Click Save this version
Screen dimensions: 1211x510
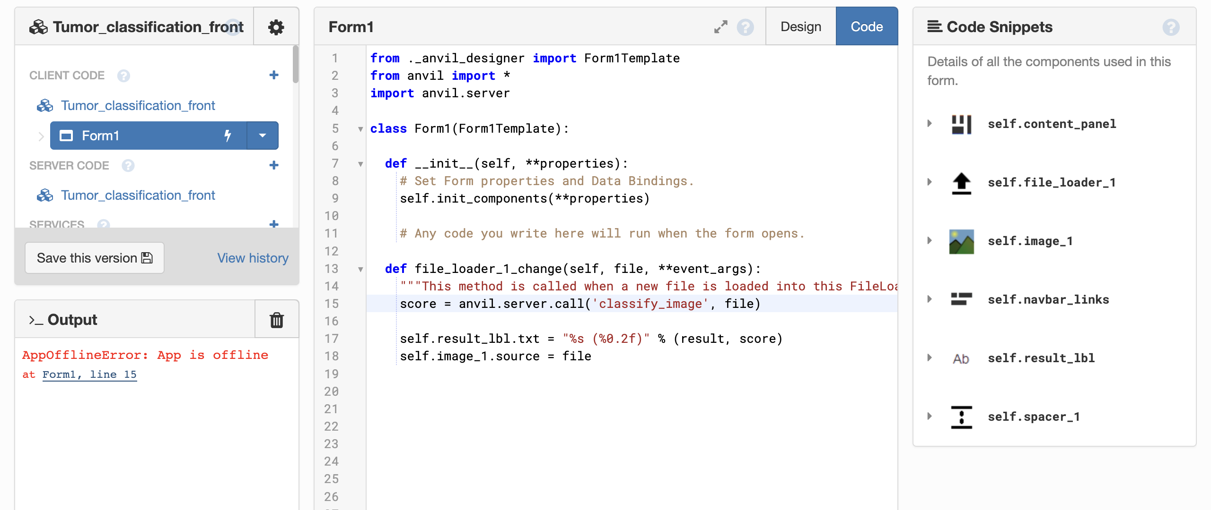pyautogui.click(x=94, y=258)
